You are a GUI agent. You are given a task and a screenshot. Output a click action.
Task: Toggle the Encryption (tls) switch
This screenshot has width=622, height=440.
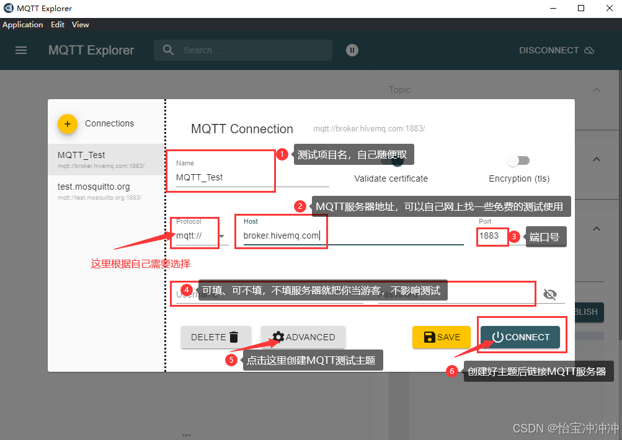(518, 161)
